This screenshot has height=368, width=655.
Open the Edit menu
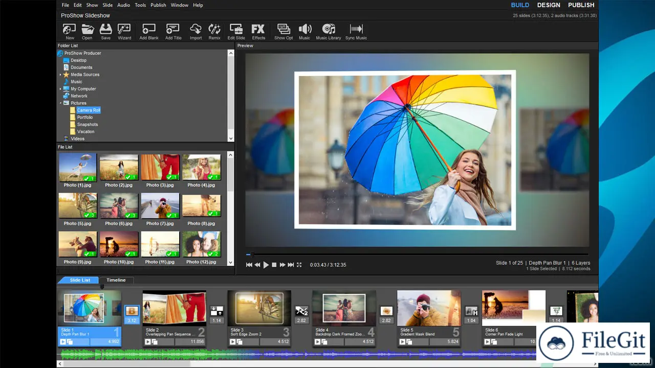tap(77, 5)
